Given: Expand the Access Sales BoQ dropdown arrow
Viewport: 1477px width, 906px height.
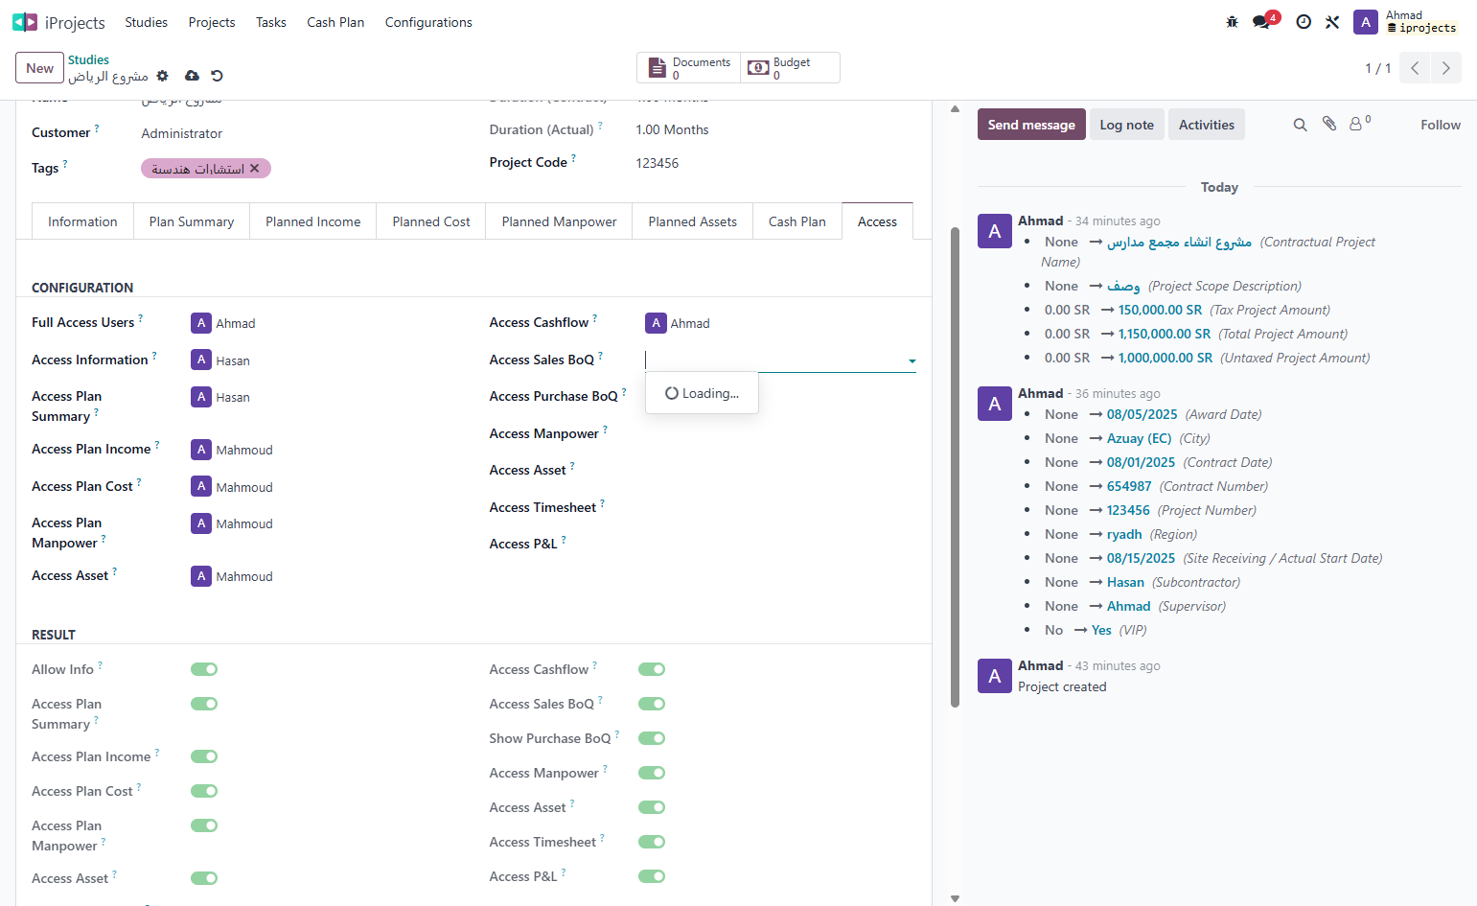Looking at the screenshot, I should (912, 361).
